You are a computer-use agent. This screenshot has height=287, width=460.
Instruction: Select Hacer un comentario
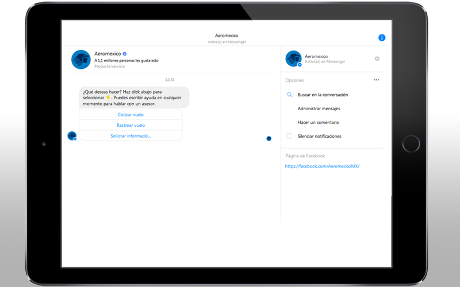coord(319,122)
